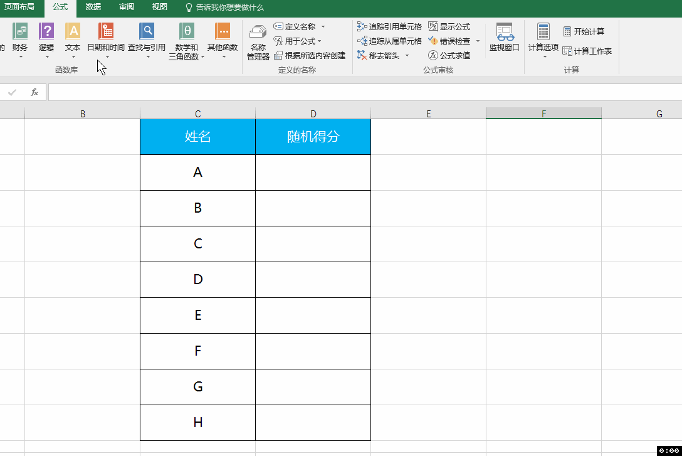This screenshot has width=682, height=456.
Task: Select column B header
Action: click(x=83, y=114)
